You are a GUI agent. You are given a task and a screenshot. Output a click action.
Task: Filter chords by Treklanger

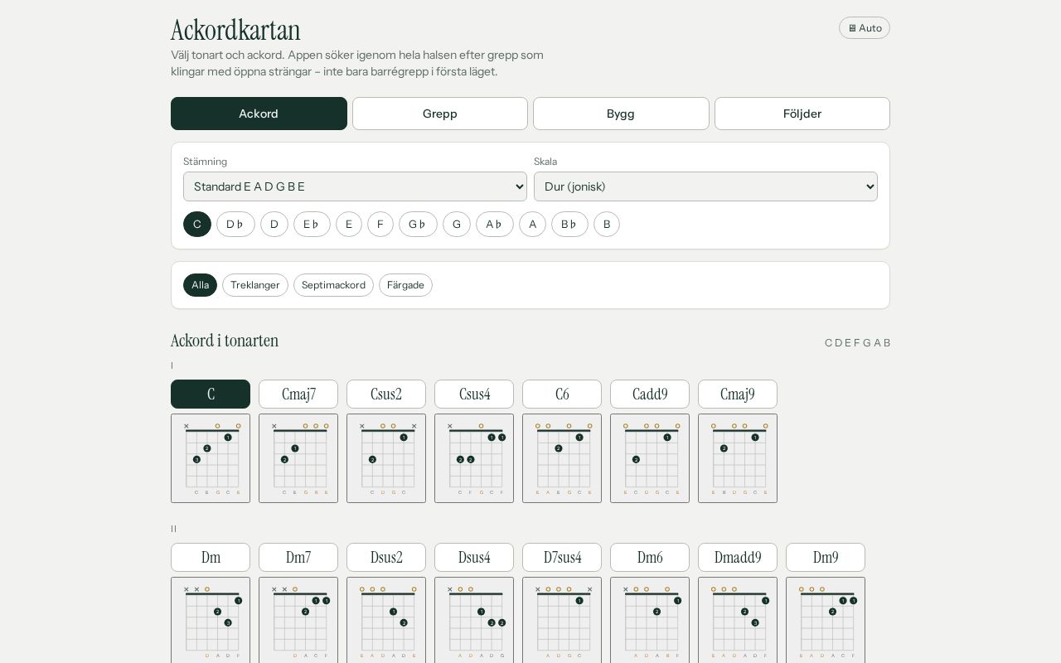click(x=255, y=285)
